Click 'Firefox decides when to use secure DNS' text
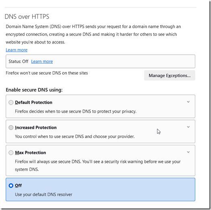The image size is (211, 210). (x=76, y=111)
